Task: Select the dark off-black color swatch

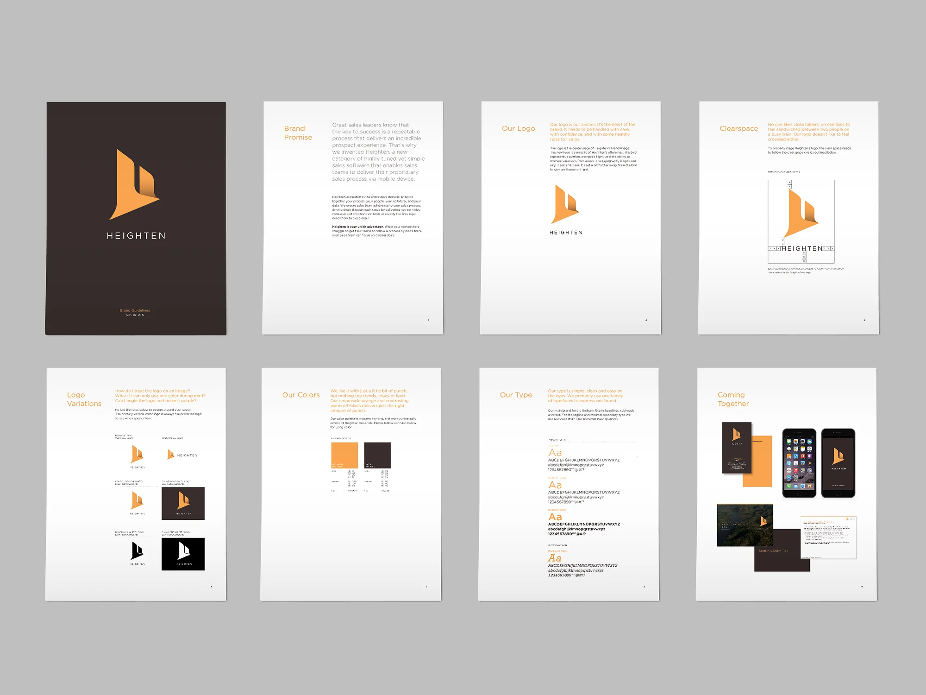Action: (377, 455)
